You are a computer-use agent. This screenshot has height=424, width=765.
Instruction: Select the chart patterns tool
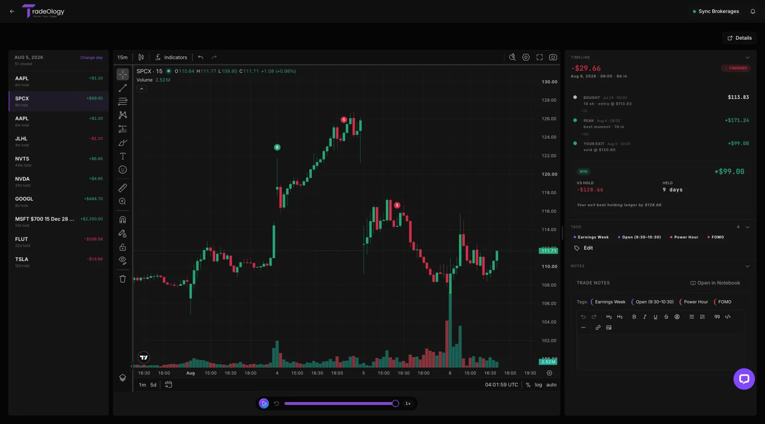tap(123, 115)
